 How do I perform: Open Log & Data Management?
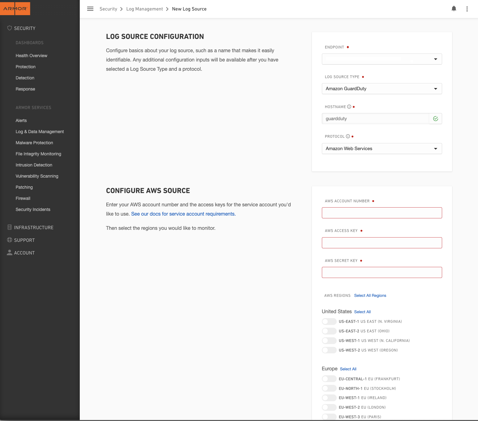(x=40, y=132)
